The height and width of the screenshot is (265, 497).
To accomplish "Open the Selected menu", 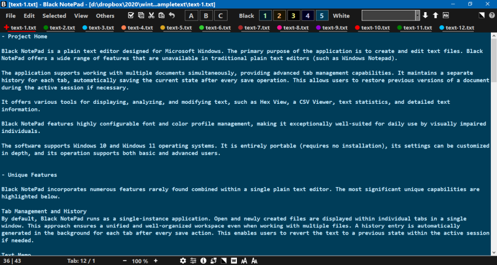I will click(54, 15).
